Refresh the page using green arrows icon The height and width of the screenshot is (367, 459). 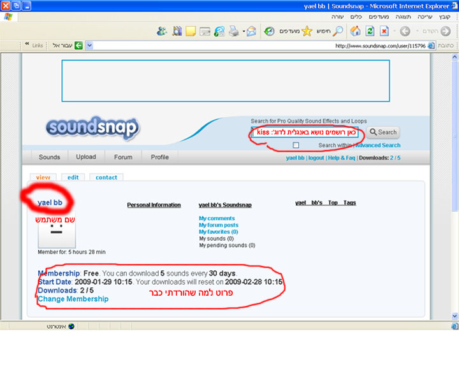click(x=370, y=31)
